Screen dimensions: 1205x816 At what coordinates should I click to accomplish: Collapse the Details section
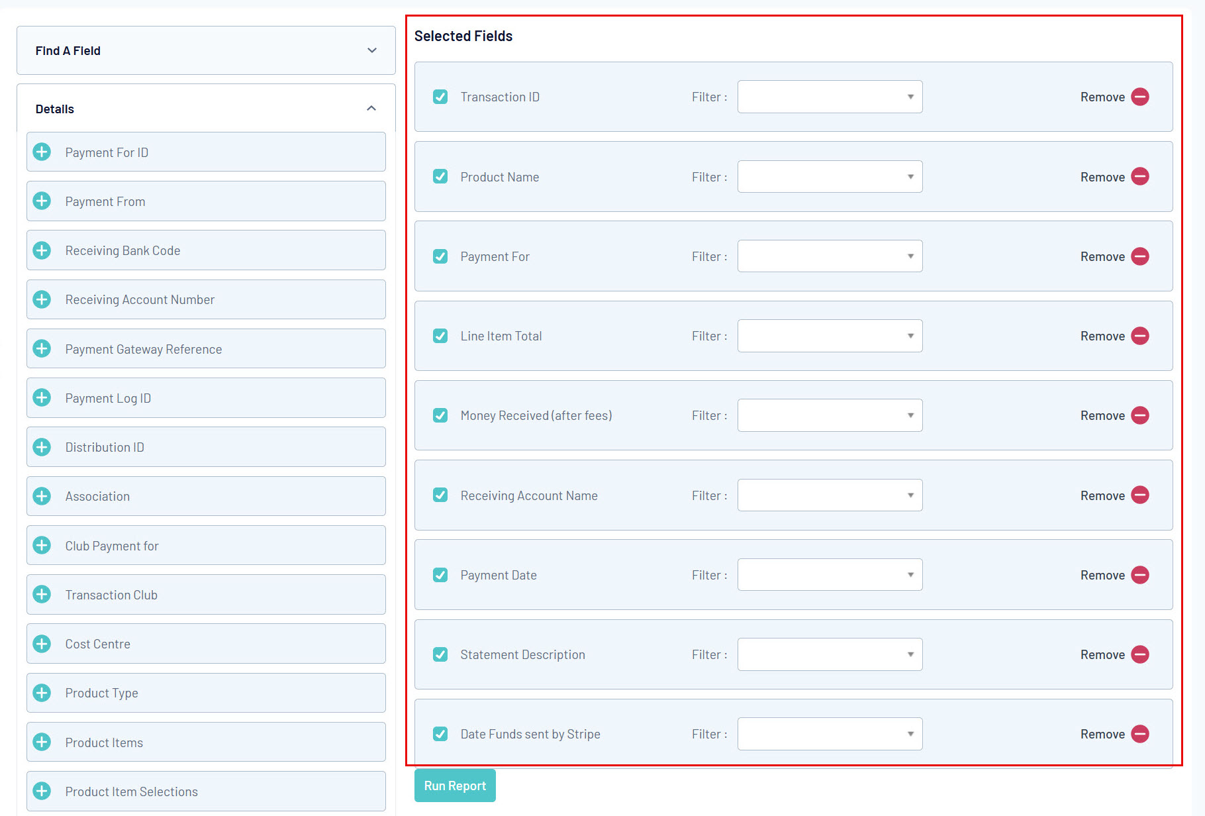206,109
